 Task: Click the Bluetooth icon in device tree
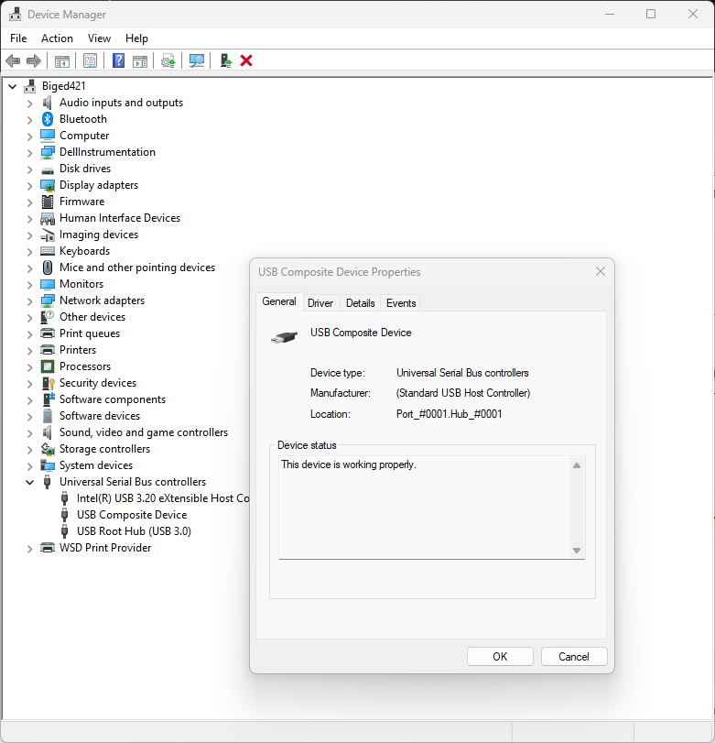click(48, 119)
